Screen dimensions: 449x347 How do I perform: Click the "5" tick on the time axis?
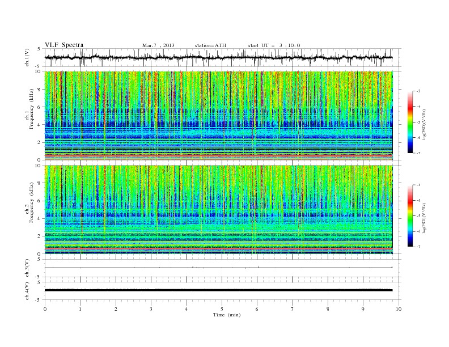pos(222,309)
